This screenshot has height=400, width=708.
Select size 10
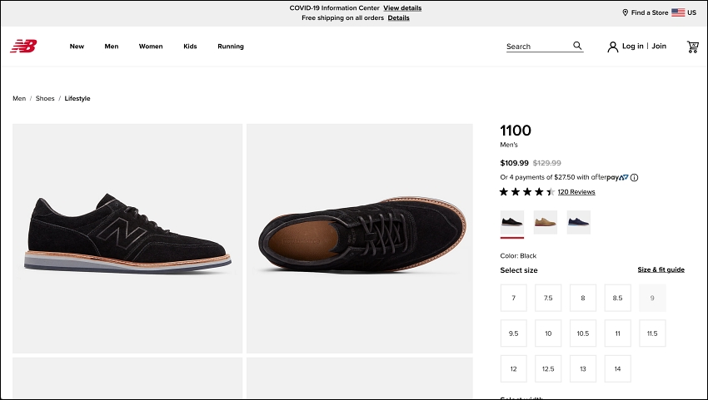point(548,333)
